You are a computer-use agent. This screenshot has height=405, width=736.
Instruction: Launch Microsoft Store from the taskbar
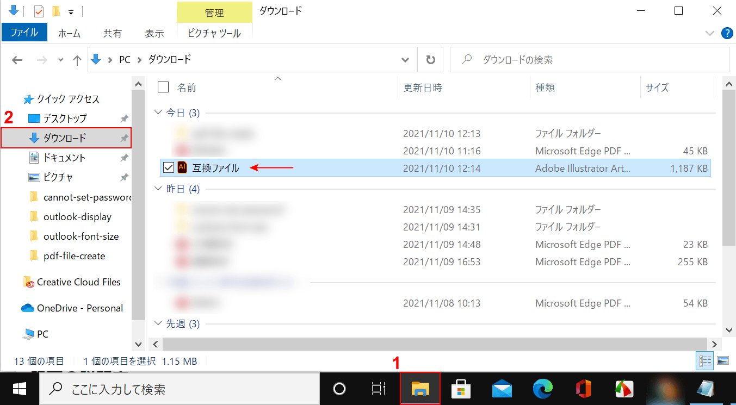pyautogui.click(x=461, y=389)
